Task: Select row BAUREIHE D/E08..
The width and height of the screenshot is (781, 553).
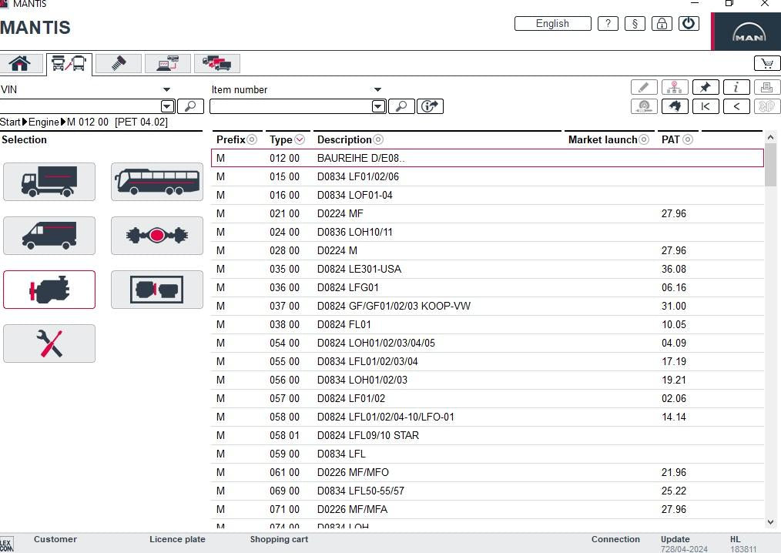Action: click(x=487, y=158)
